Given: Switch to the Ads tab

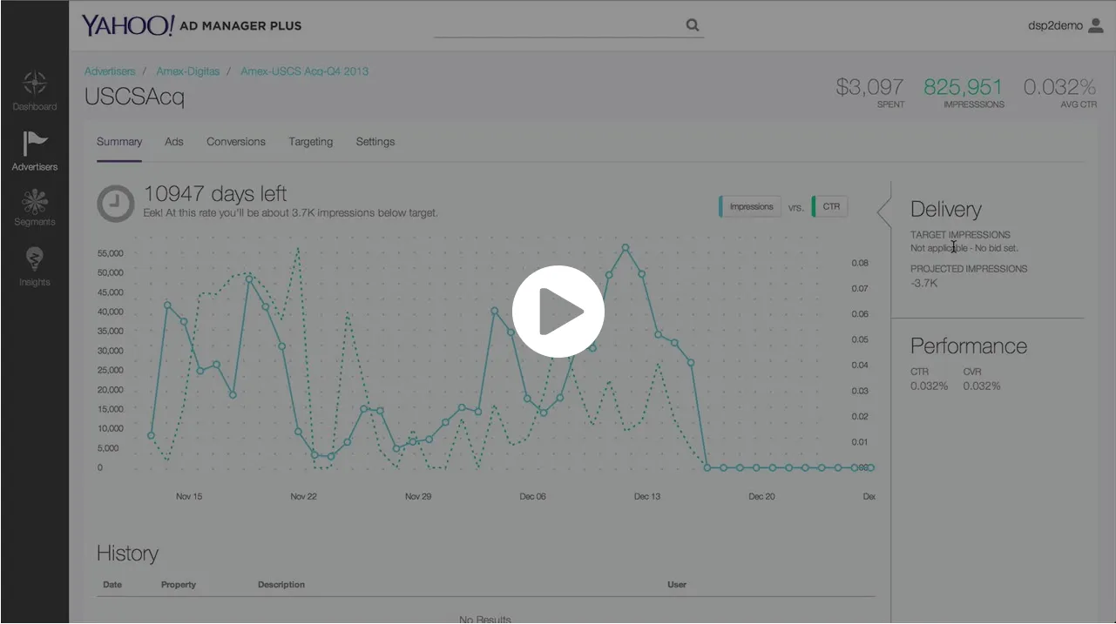Looking at the screenshot, I should [174, 142].
